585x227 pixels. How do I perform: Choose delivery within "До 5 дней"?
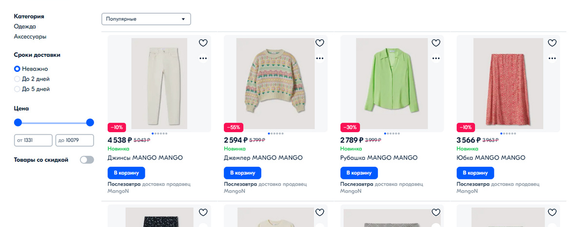coord(18,89)
